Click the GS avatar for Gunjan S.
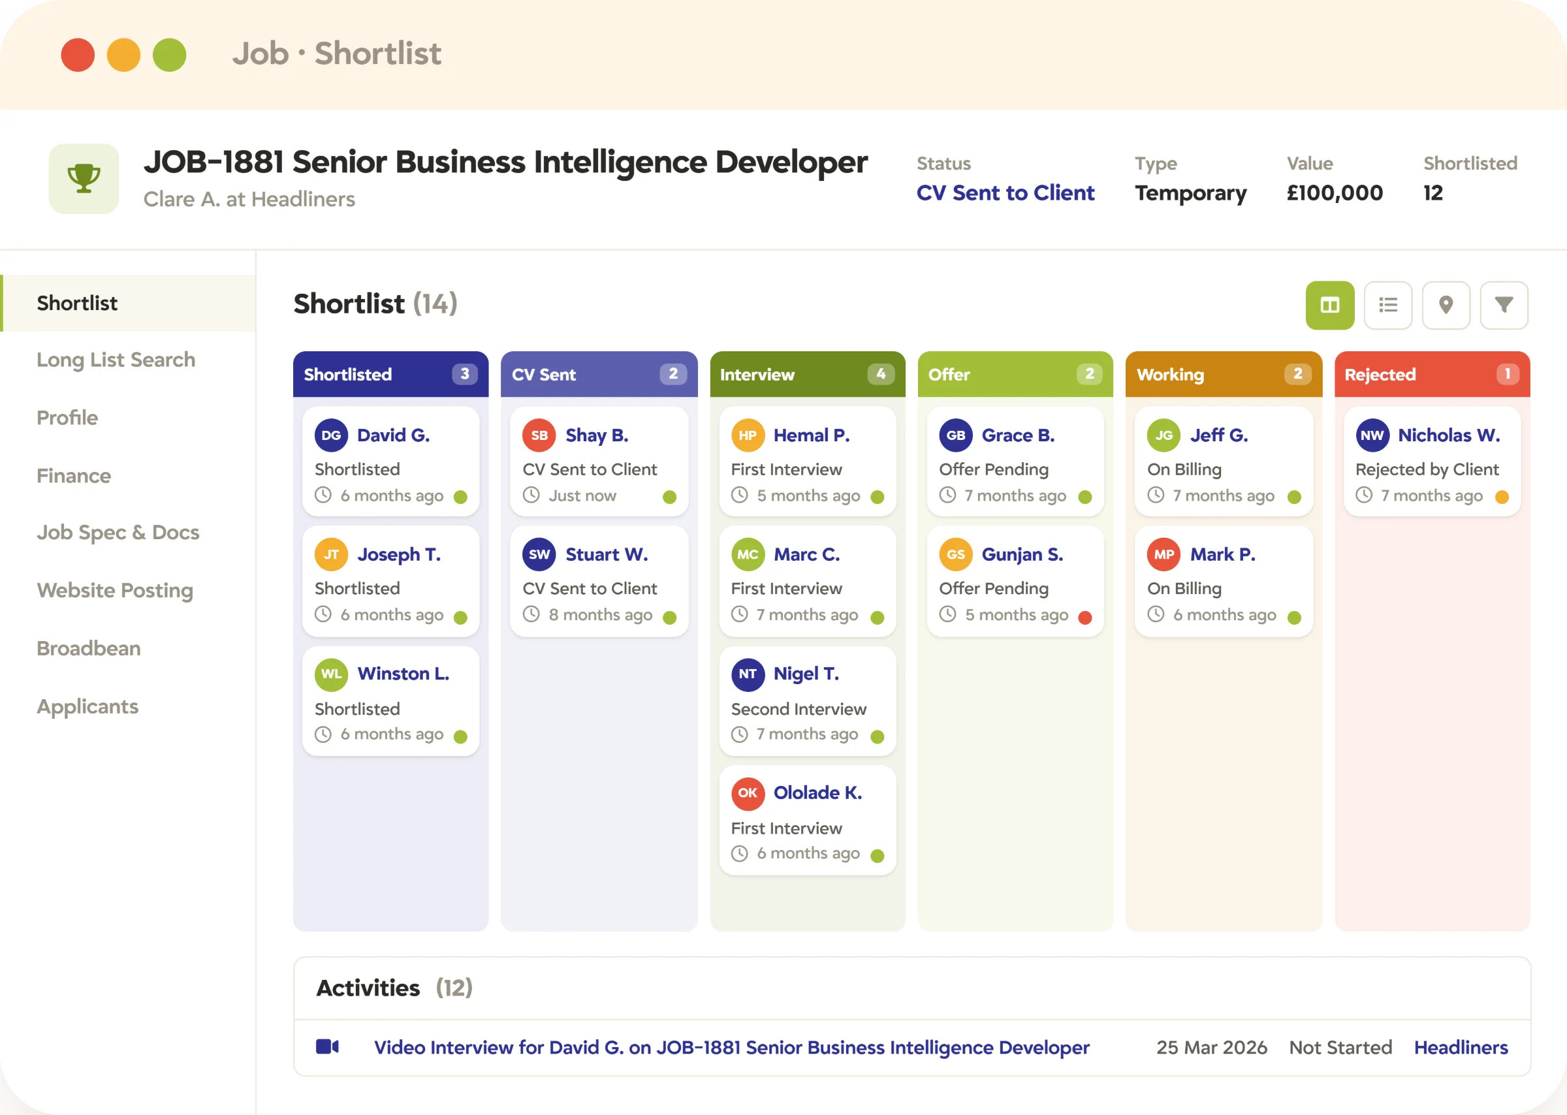 [956, 555]
